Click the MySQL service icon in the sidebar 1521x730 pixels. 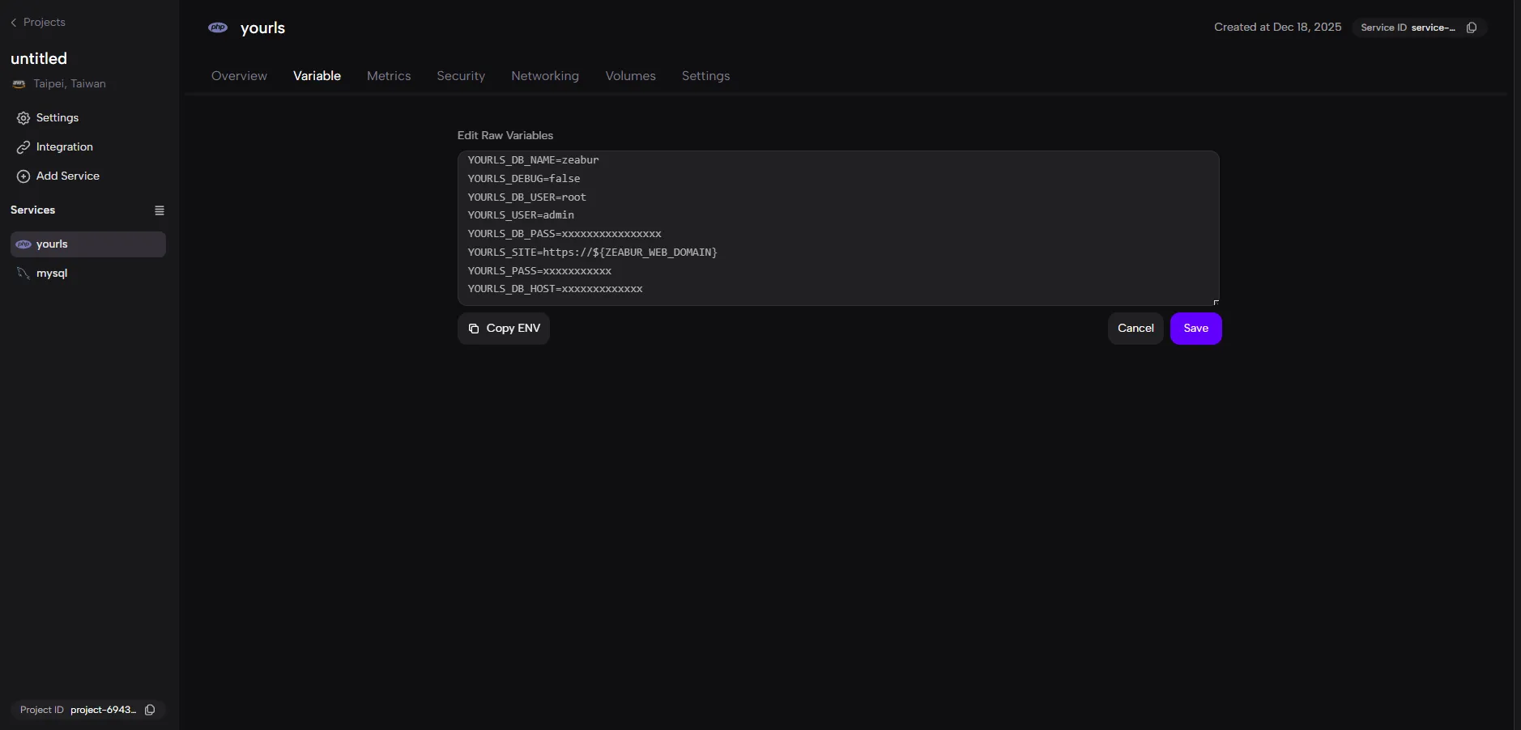point(23,274)
